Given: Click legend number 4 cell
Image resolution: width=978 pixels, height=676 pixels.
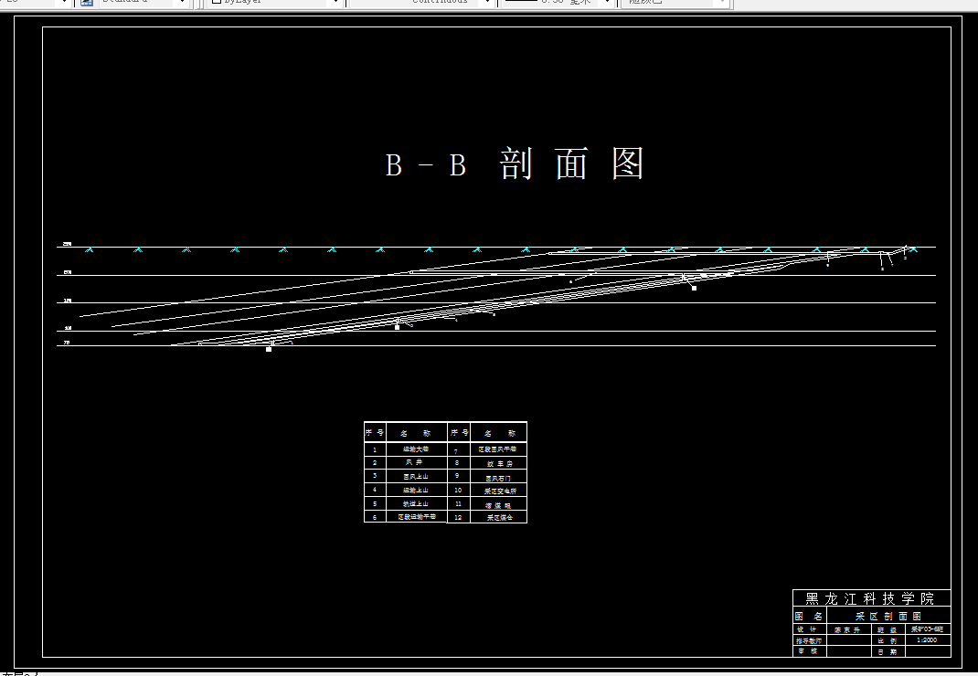Looking at the screenshot, I should click(375, 490).
